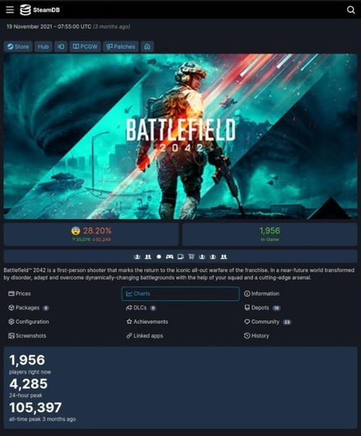
Task: Click the home website icon button
Action: click(x=147, y=46)
